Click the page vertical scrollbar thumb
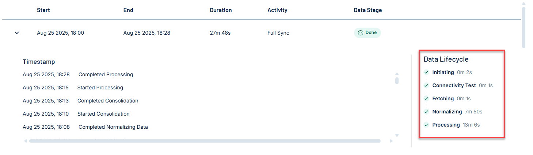This screenshot has width=533, height=155. (524, 27)
